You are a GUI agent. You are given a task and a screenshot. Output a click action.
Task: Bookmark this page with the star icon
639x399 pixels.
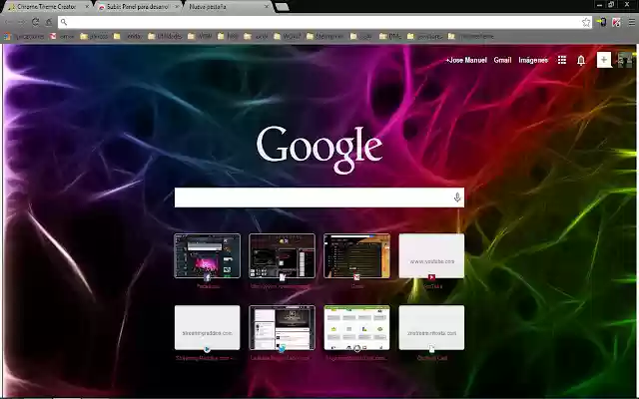tap(586, 22)
